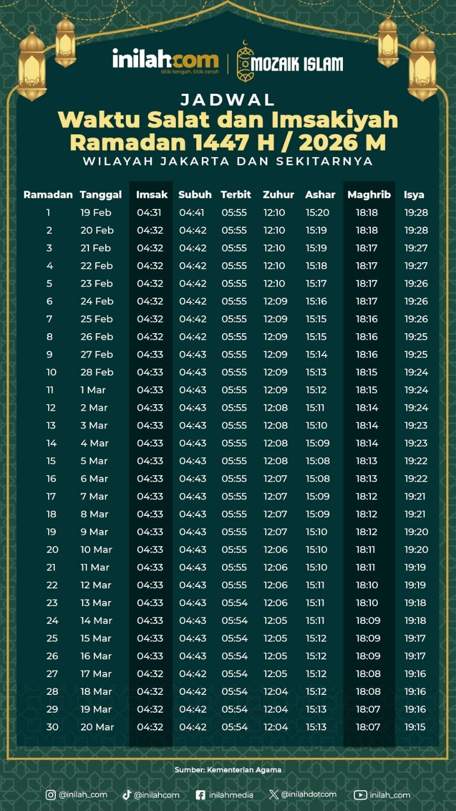Click Ramadan day number 30
This screenshot has width=456, height=811.
click(x=52, y=727)
